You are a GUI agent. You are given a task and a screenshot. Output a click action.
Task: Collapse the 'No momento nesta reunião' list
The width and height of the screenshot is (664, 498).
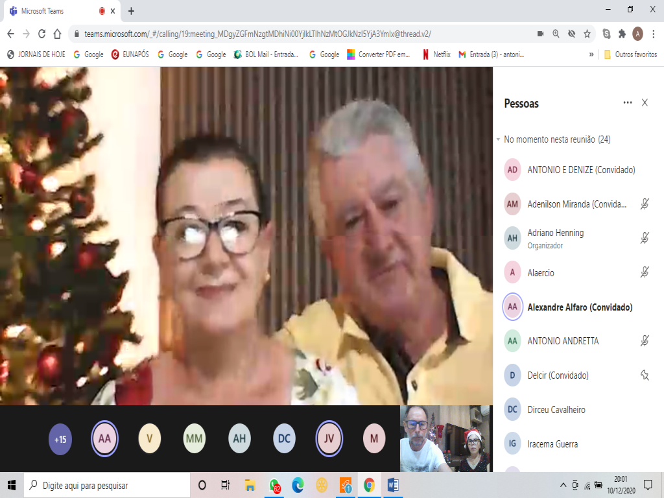pos(498,139)
